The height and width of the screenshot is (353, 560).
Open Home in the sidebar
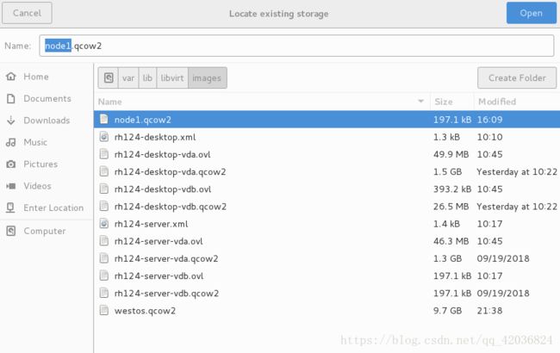pyautogui.click(x=47, y=77)
